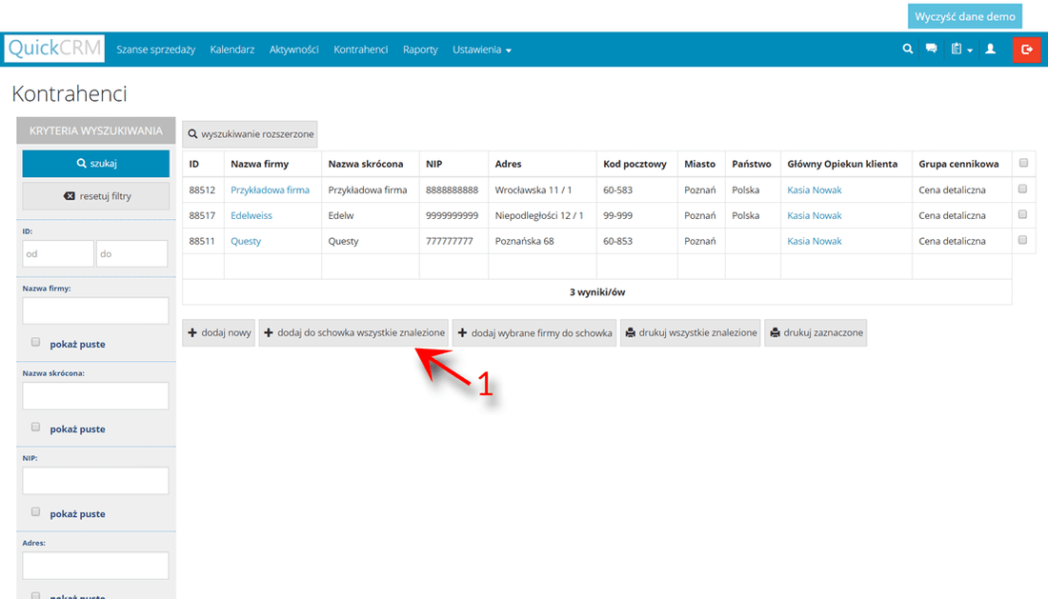Go to the Kalendarz section
1048x599 pixels.
232,50
